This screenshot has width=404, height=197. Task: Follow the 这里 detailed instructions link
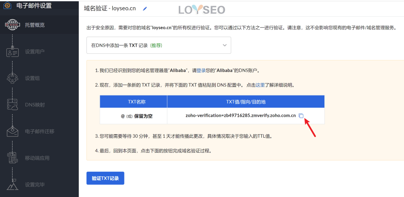click(x=260, y=85)
